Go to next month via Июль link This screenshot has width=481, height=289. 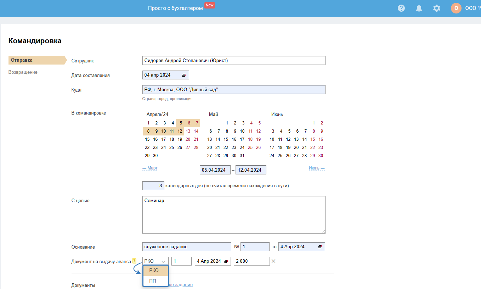tap(316, 168)
